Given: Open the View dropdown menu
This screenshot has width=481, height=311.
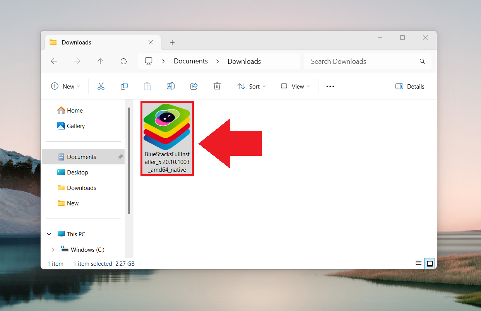Looking at the screenshot, I should (295, 86).
